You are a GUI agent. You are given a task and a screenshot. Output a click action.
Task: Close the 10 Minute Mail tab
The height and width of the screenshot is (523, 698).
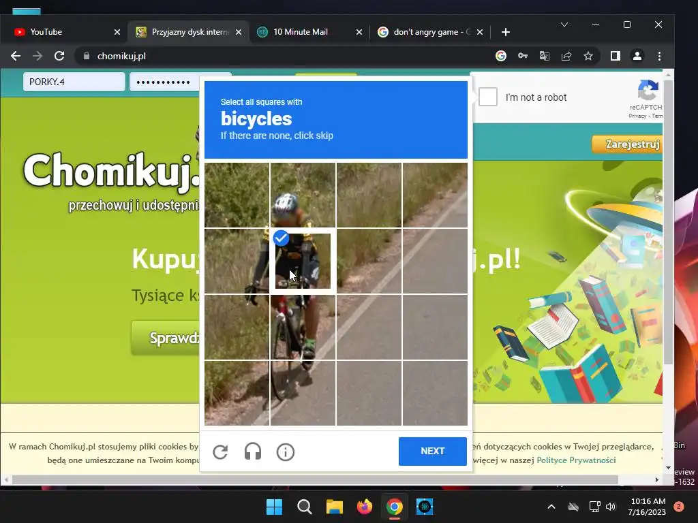point(359,32)
